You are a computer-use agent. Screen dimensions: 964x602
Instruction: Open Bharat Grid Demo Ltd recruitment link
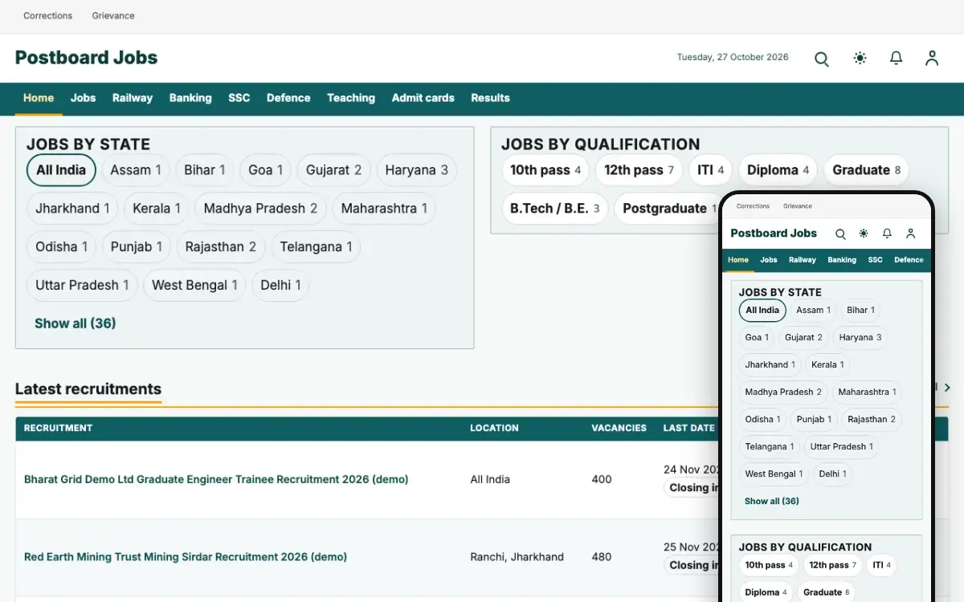pyautogui.click(x=216, y=479)
